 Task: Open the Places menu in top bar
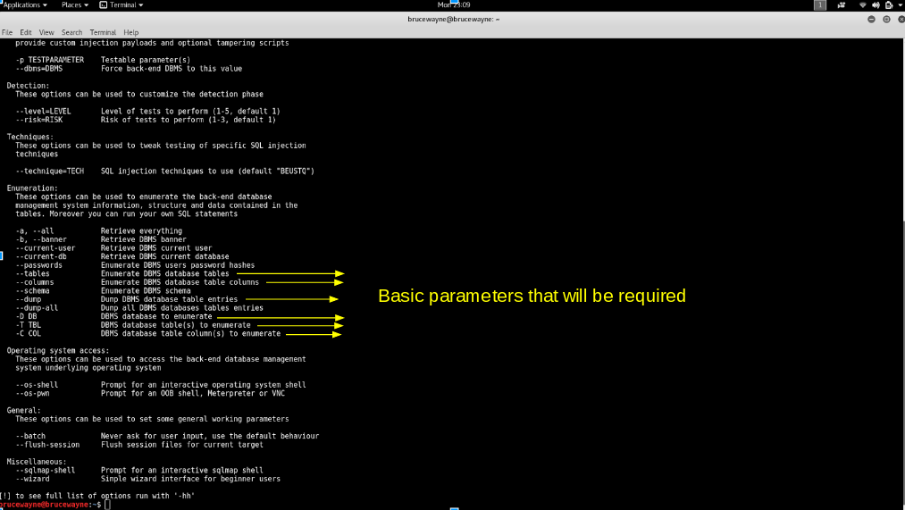pos(74,4)
